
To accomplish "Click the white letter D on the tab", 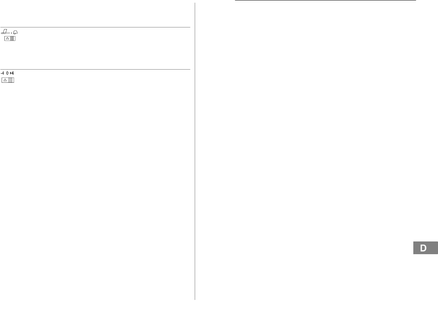I will click(423, 248).
